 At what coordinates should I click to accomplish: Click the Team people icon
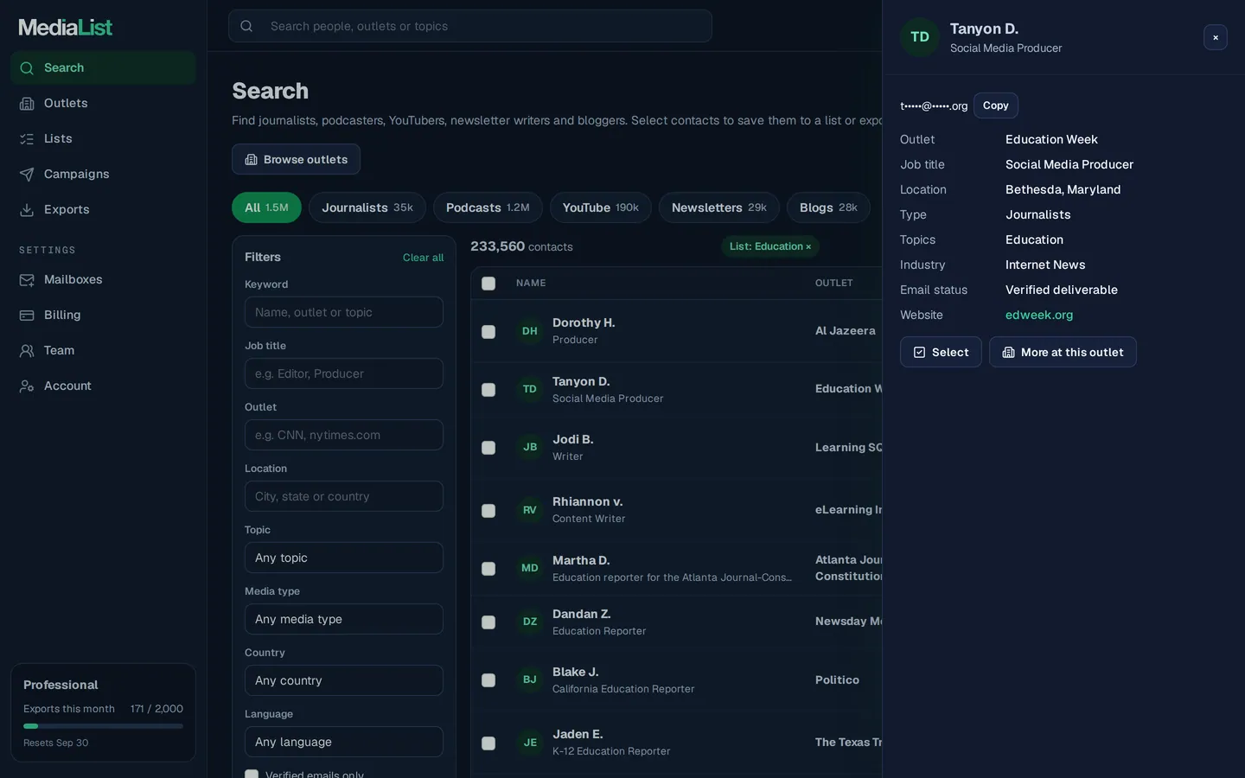point(27,351)
